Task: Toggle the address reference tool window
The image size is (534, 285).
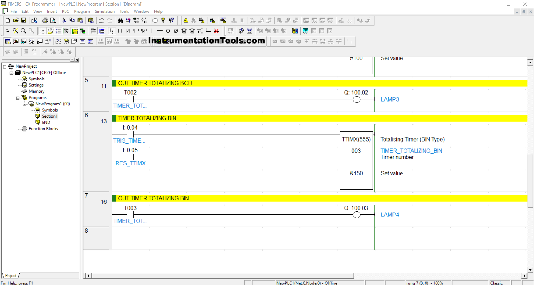Action: (x=32, y=41)
